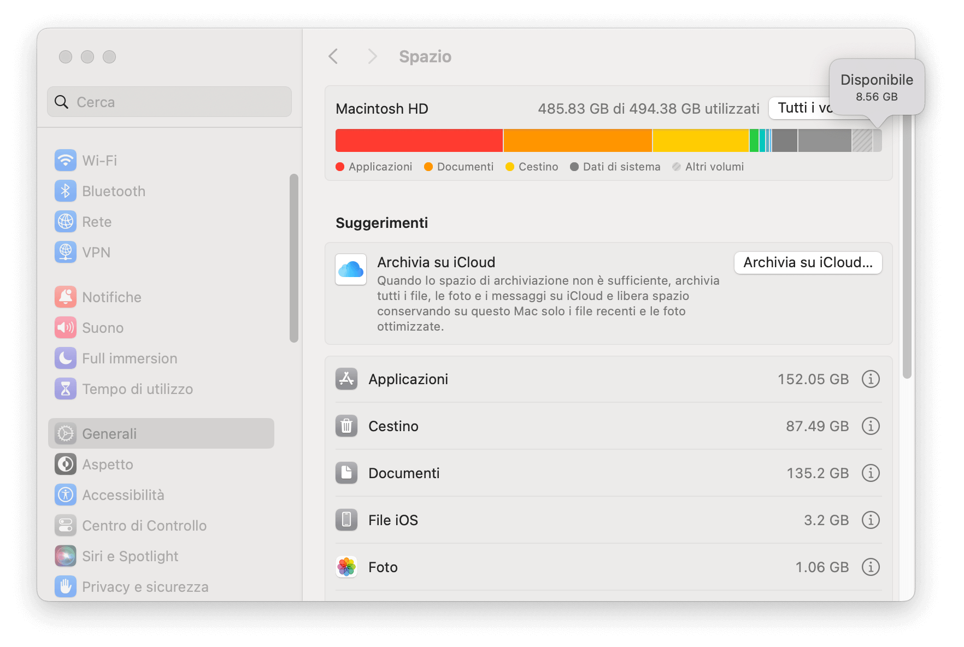Click the Archivia su iCloud... button

808,262
